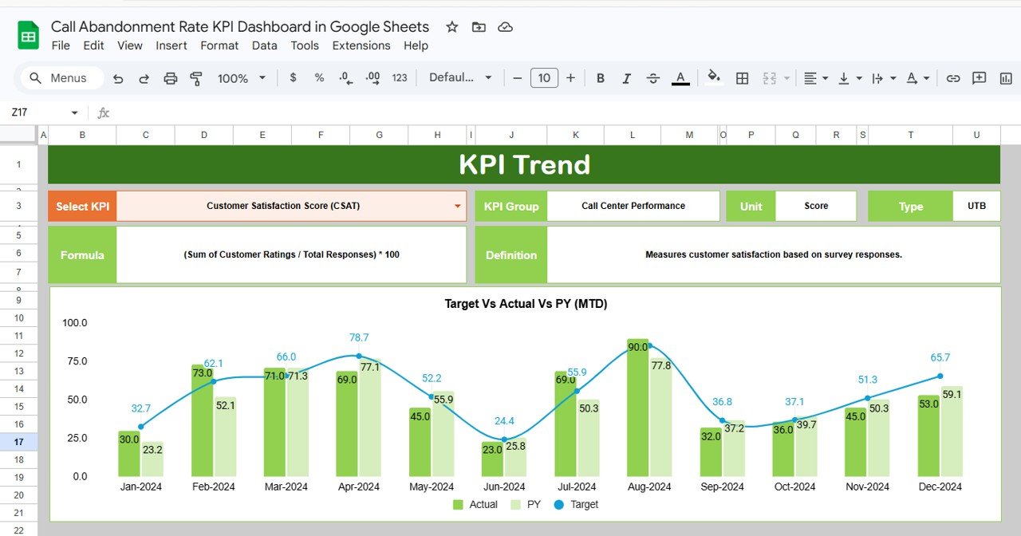Open the Select KPI dropdown
Viewport: 1021px width, 536px height.
pos(457,206)
